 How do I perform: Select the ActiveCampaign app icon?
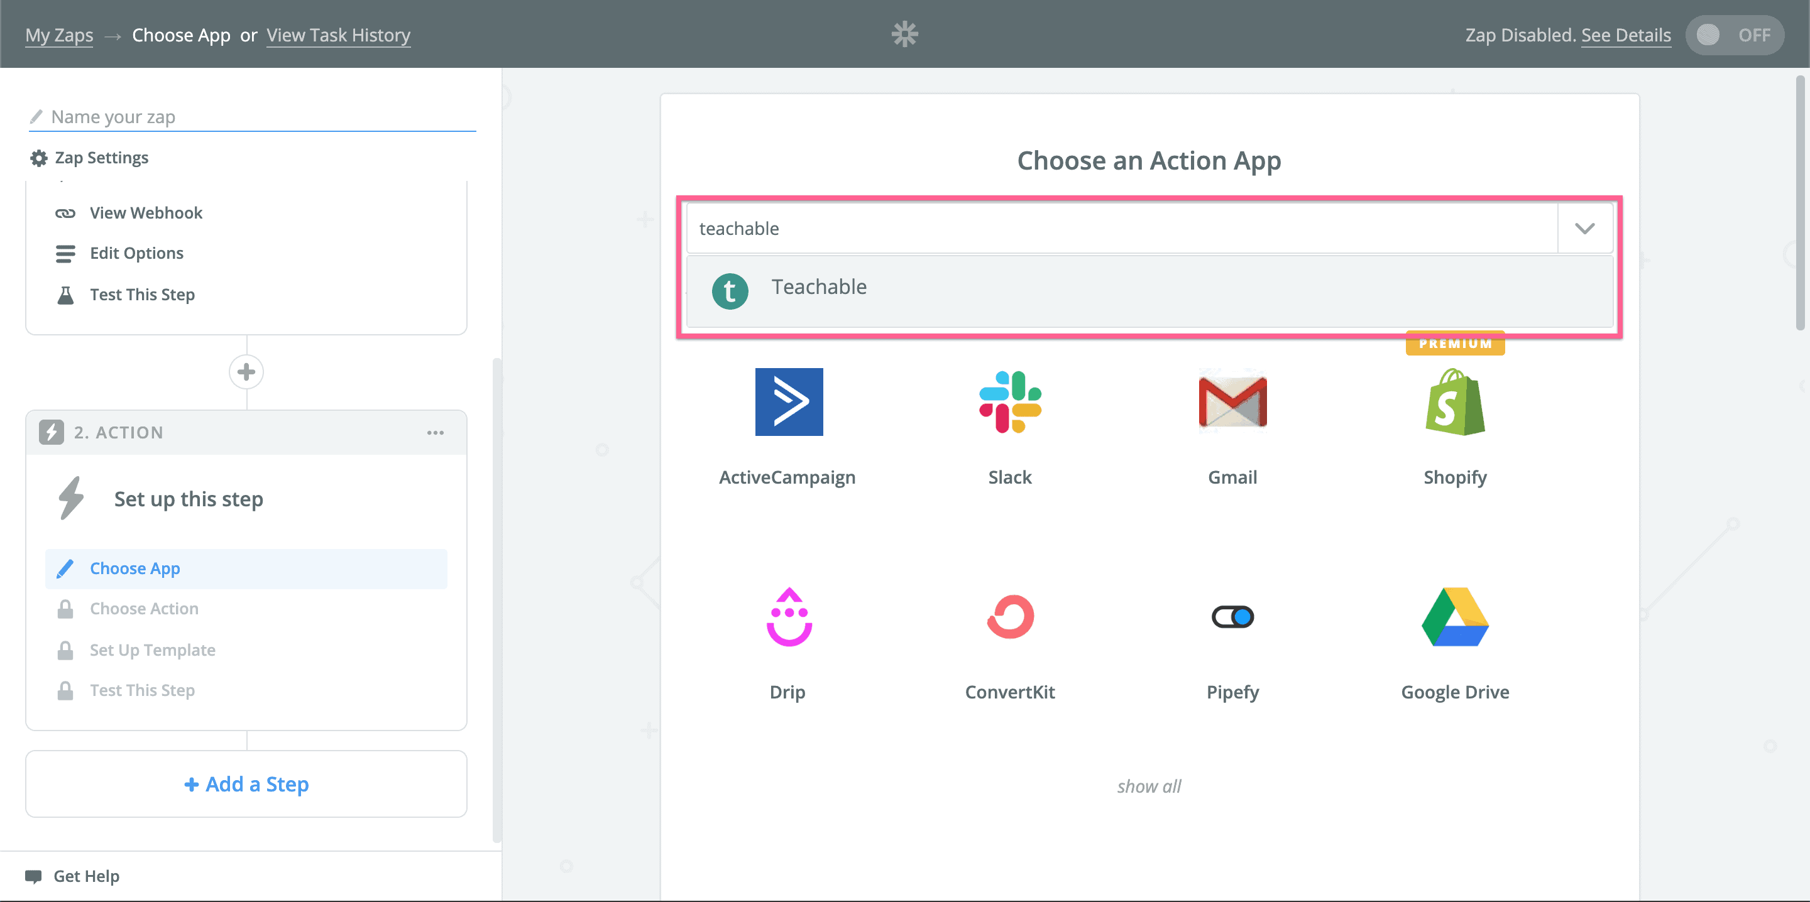tap(788, 402)
